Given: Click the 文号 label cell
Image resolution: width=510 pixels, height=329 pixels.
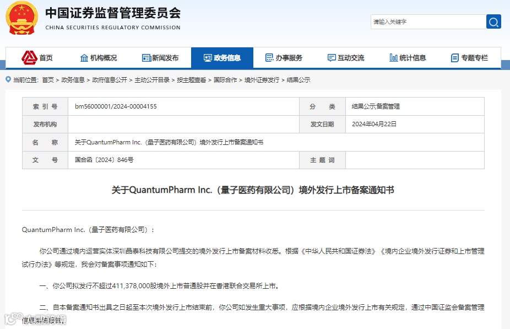Looking at the screenshot, I should 45,160.
